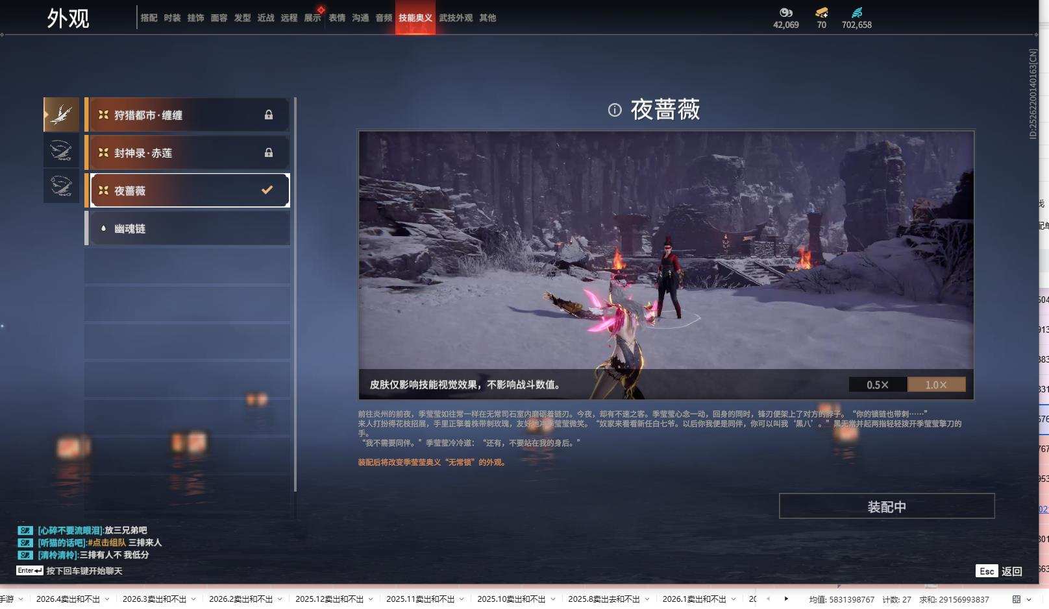Click the orange checkmark on 夜蔷薇 entry
The image size is (1049, 609).
pyautogui.click(x=265, y=190)
